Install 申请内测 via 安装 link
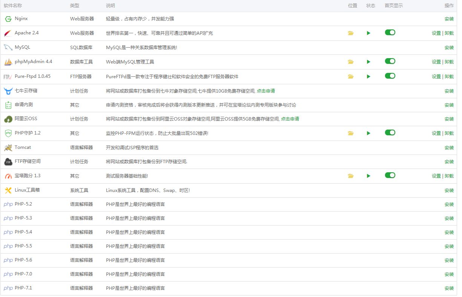This screenshot has width=462, height=297. click(449, 105)
